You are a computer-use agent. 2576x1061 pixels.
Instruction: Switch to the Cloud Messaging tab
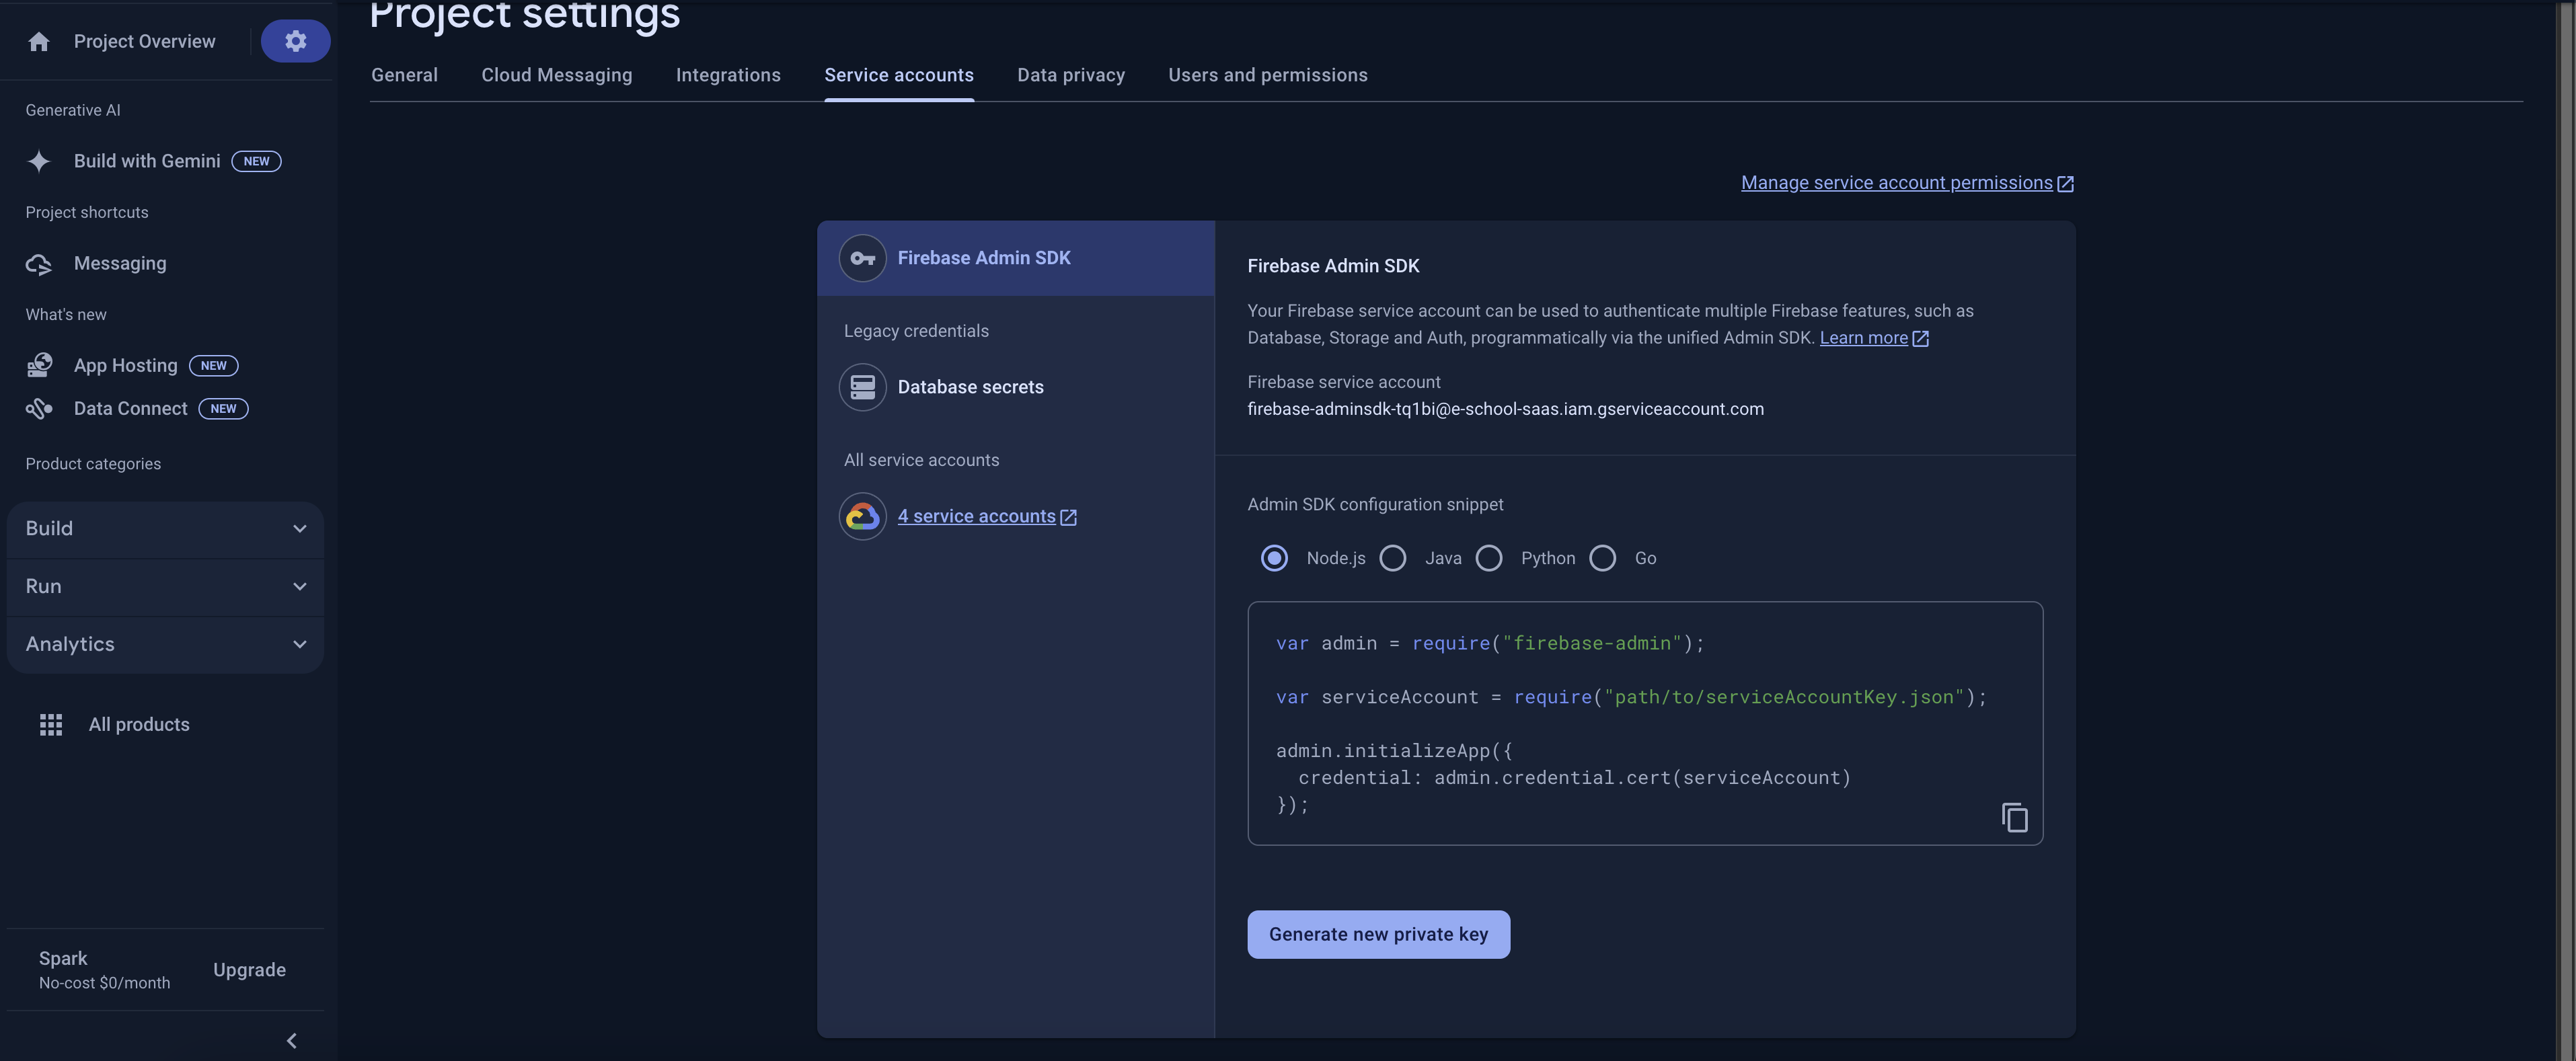(556, 75)
